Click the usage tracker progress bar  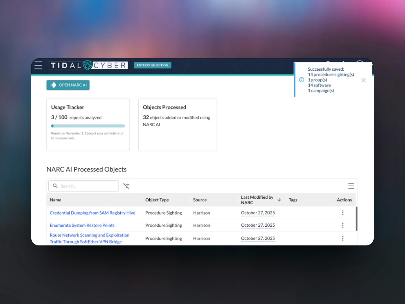88,126
